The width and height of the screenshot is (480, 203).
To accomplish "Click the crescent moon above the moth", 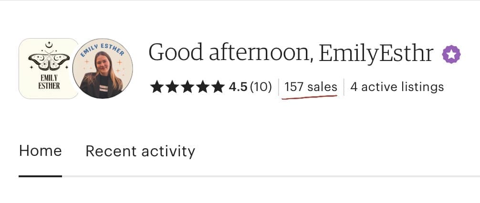I will point(48,47).
